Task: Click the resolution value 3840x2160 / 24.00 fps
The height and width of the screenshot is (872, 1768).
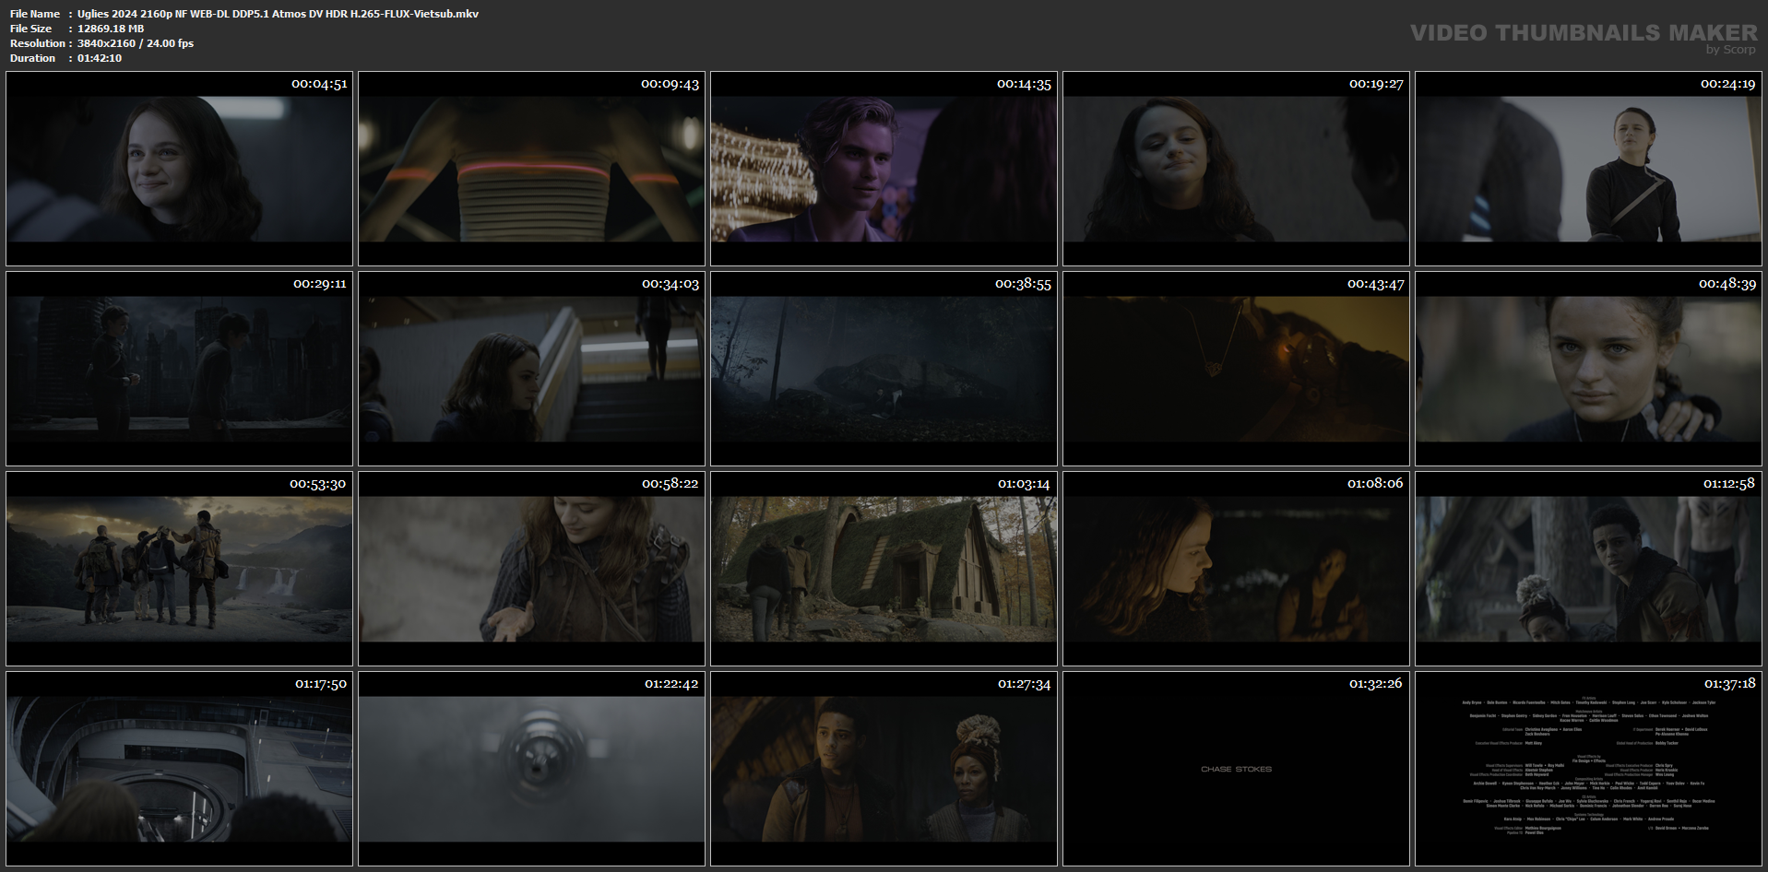Action: click(x=136, y=43)
